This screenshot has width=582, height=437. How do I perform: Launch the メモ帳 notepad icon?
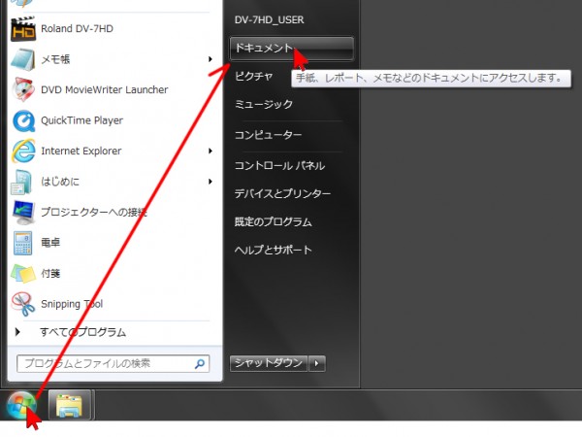pos(23,59)
